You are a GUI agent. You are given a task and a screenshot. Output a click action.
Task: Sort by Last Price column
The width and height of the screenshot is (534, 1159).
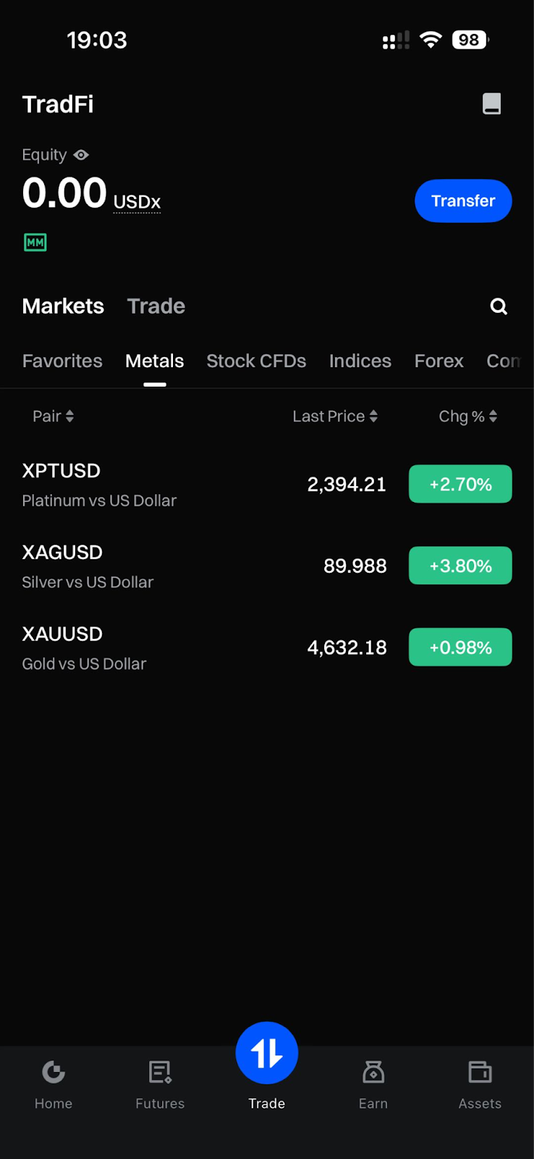click(x=334, y=417)
